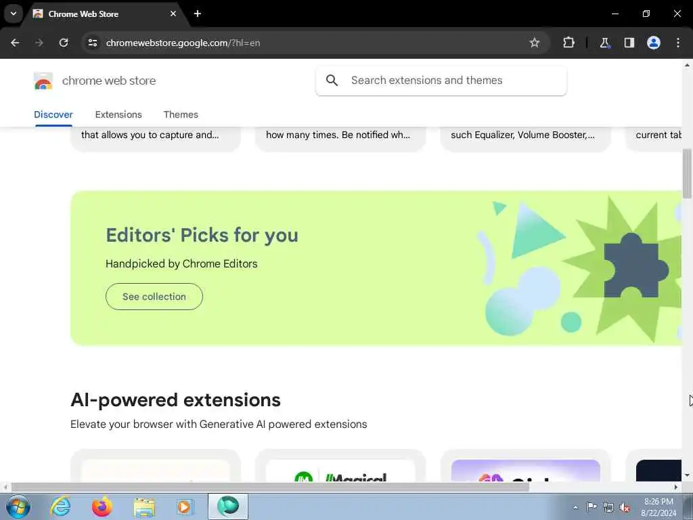Open card described 'that allows you to capture and...'
The width and height of the screenshot is (693, 520).
pos(156,139)
